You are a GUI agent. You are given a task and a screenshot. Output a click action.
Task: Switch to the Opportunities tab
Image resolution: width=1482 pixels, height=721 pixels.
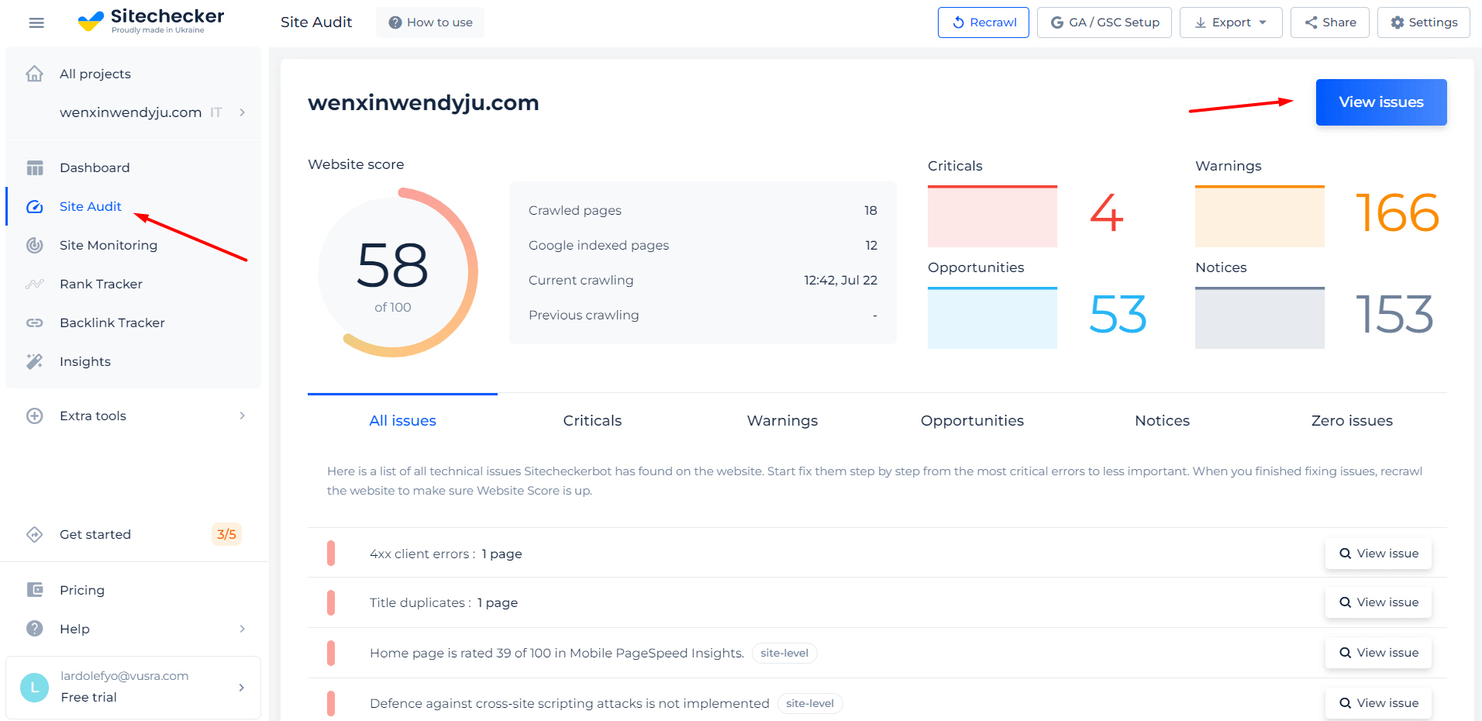(972, 421)
